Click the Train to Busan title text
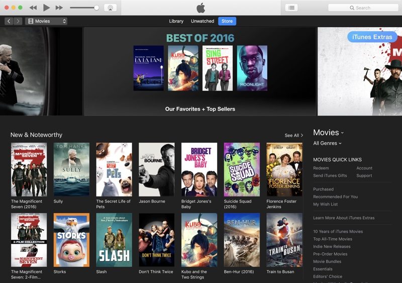 (x=280, y=272)
